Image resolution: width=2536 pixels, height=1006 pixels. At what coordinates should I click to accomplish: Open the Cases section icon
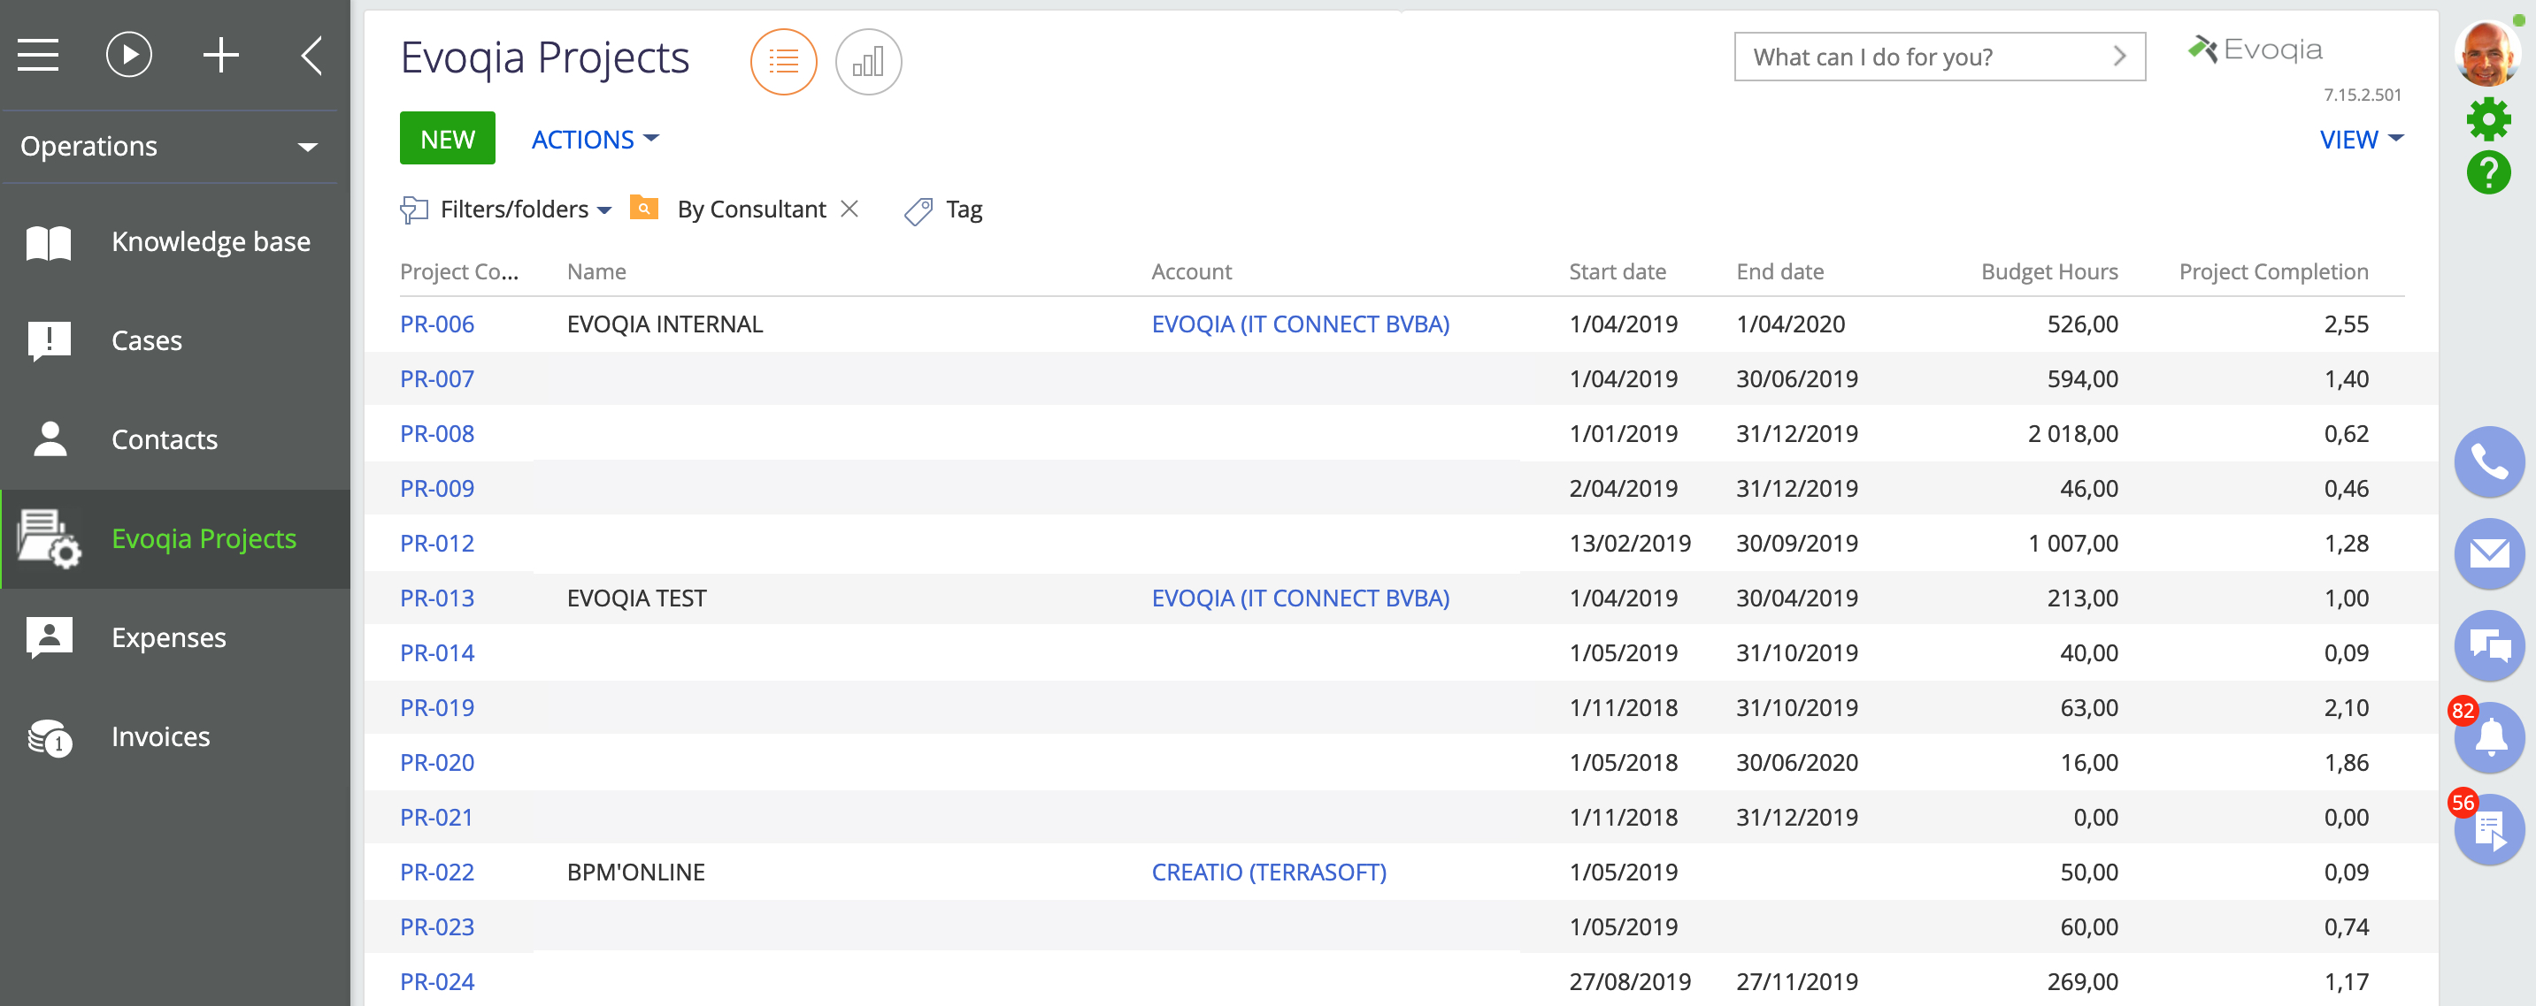tap(49, 340)
